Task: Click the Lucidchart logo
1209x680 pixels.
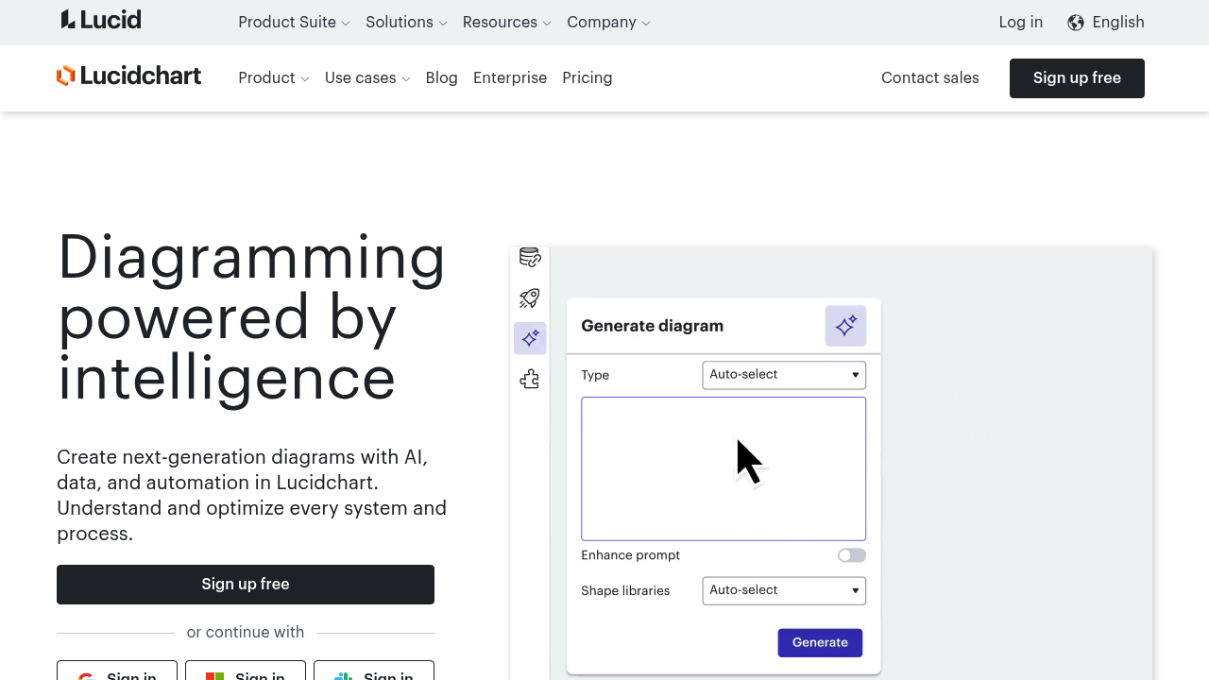Action: pos(129,76)
